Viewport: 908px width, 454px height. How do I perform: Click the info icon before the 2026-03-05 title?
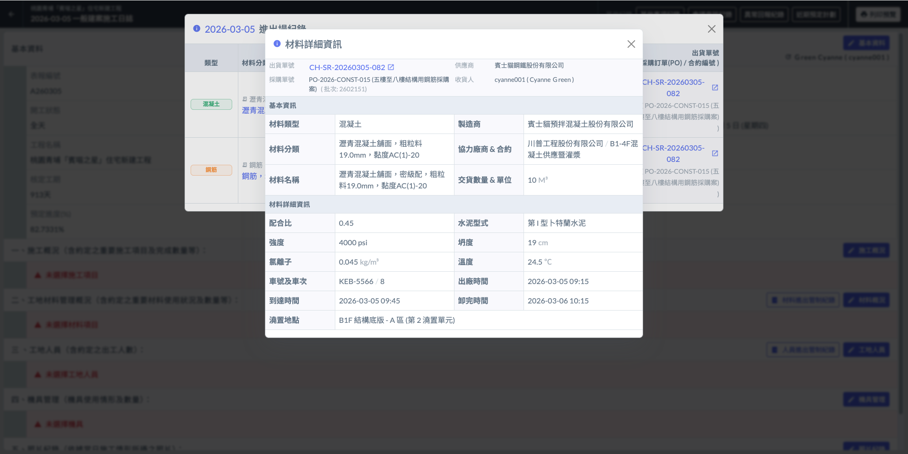(197, 28)
